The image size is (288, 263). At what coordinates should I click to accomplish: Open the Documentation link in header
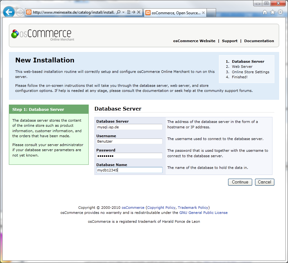259,41
